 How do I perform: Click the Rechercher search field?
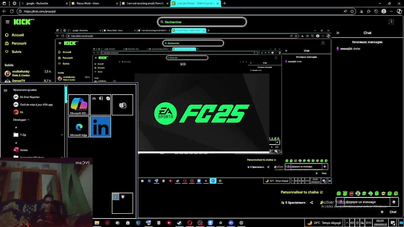coord(202,22)
